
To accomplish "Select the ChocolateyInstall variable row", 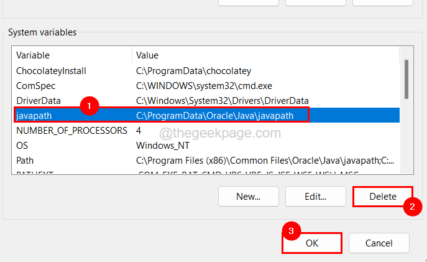I will pos(51,71).
